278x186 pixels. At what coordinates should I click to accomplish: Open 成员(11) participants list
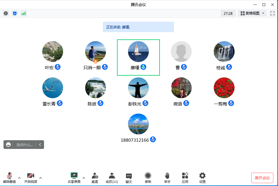click(x=112, y=178)
